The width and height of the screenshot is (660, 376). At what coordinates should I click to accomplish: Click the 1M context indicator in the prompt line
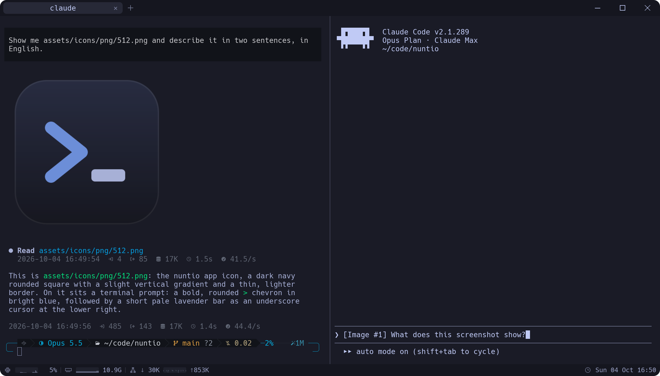pyautogui.click(x=297, y=343)
